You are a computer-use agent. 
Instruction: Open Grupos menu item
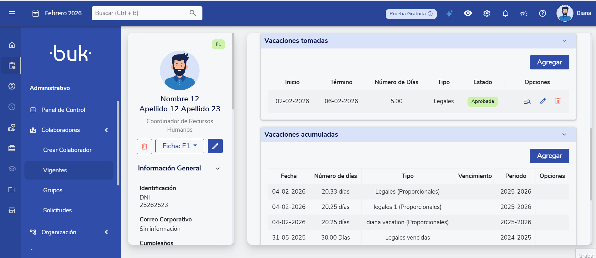tap(53, 190)
